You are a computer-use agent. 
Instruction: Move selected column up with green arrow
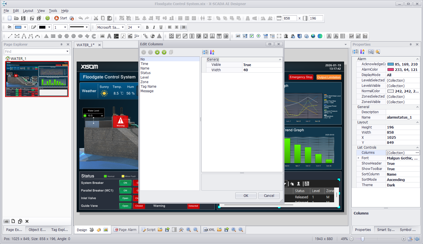coord(164,52)
